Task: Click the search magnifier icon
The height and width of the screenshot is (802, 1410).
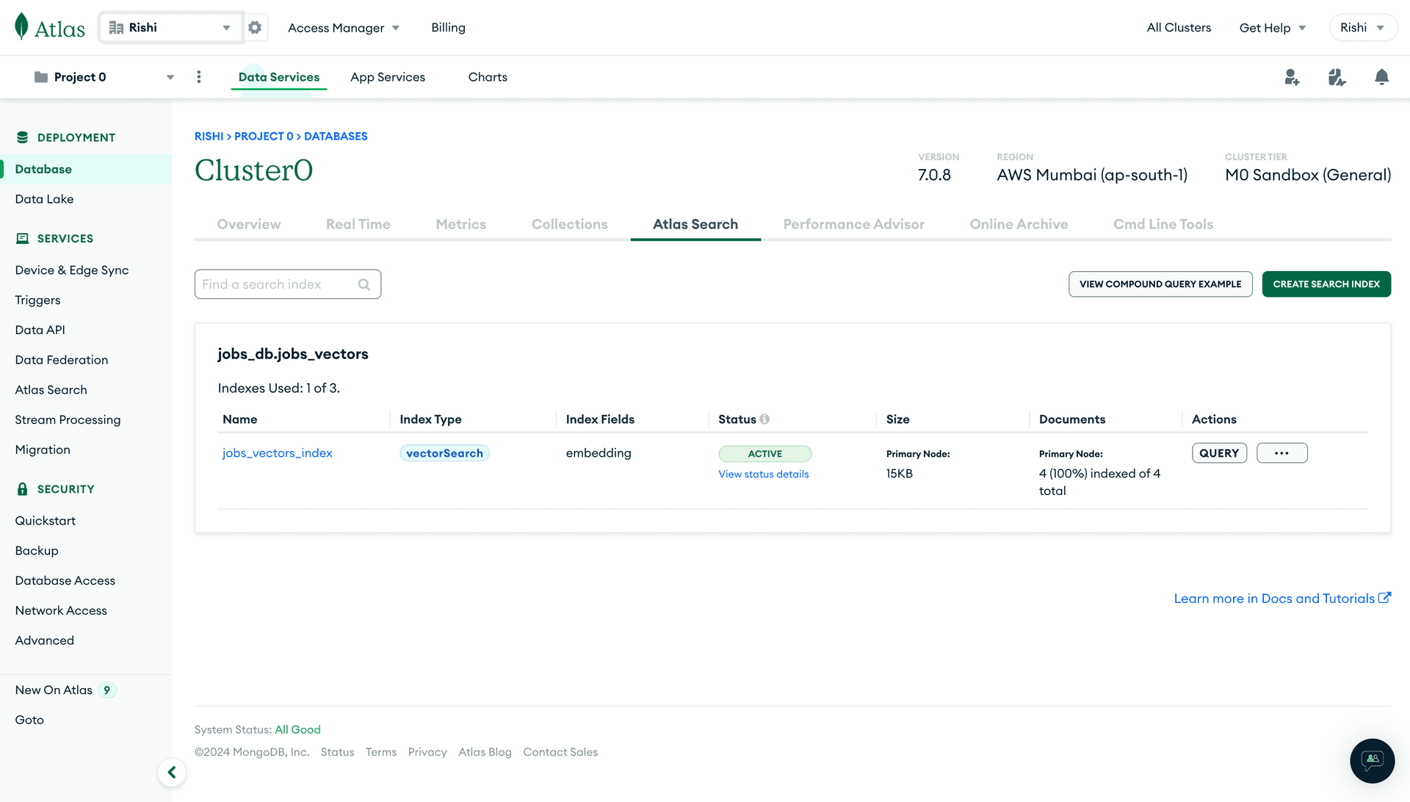Action: pos(364,285)
